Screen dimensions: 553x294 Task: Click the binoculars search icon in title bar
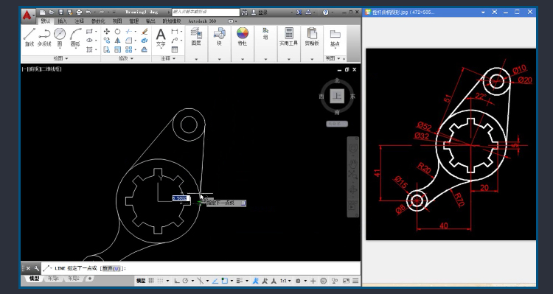[x=244, y=13]
